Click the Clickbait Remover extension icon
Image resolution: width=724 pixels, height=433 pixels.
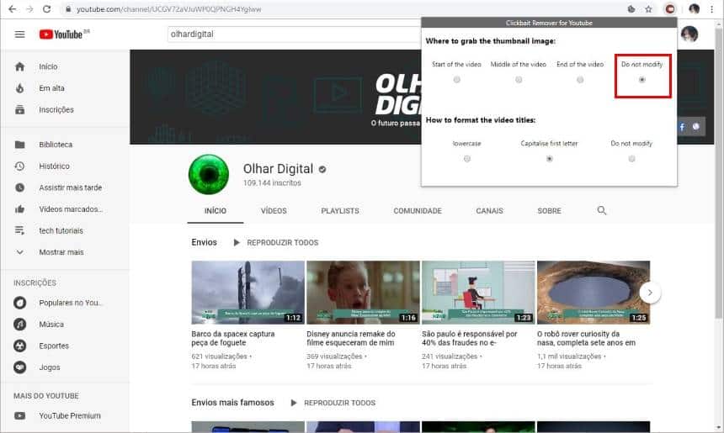(669, 8)
